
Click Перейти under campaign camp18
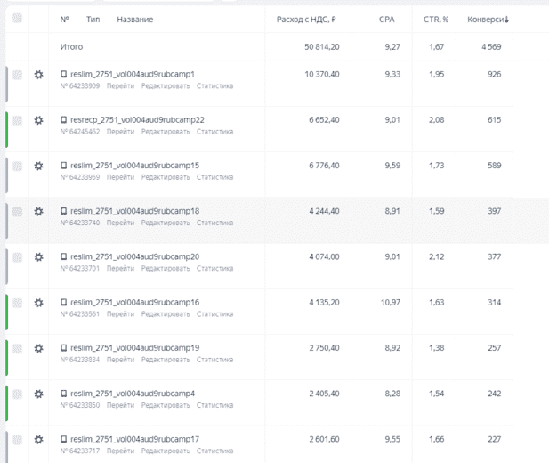(x=120, y=223)
